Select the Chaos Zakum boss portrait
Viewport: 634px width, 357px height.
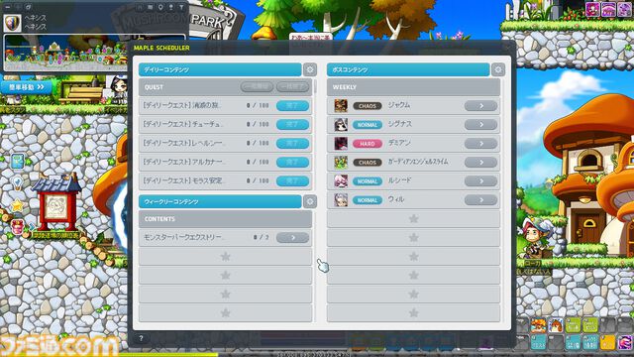coord(341,106)
